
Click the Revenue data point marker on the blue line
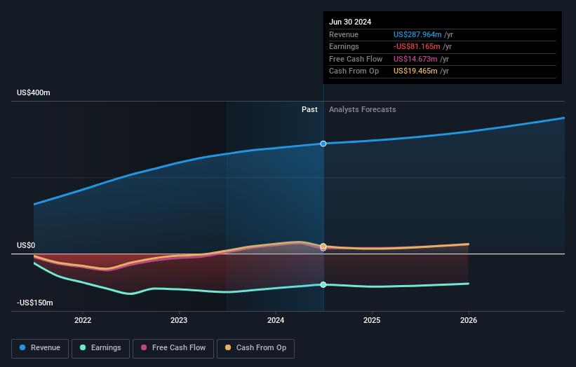(x=323, y=144)
